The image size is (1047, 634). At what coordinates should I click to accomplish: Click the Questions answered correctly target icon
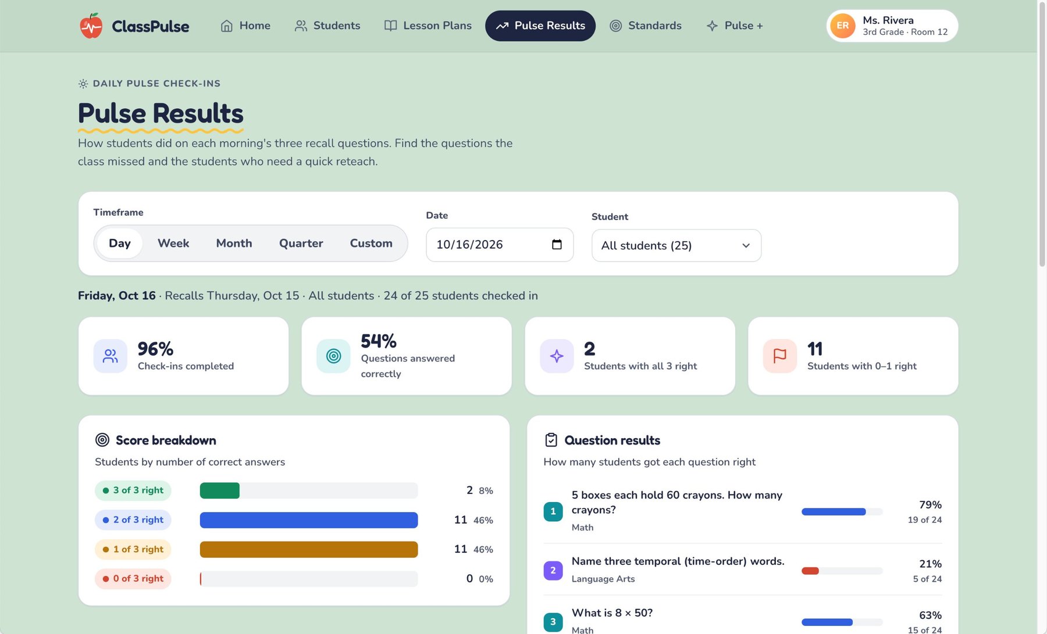(333, 356)
